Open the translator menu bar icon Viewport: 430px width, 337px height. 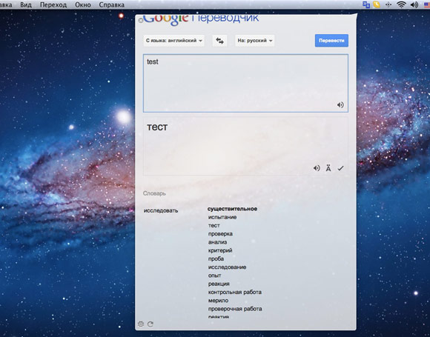coord(366,4)
